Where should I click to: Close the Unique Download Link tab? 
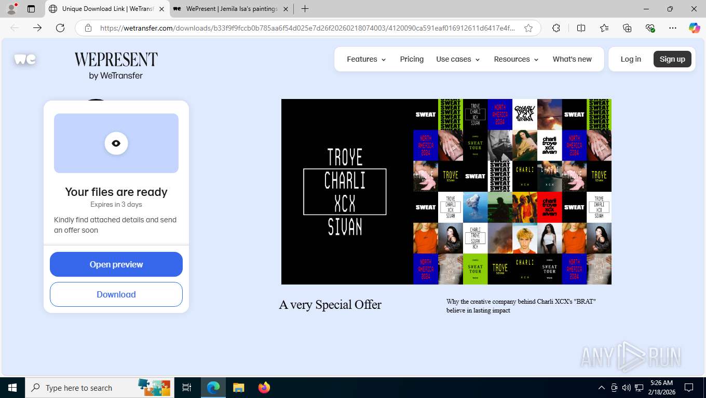point(161,9)
